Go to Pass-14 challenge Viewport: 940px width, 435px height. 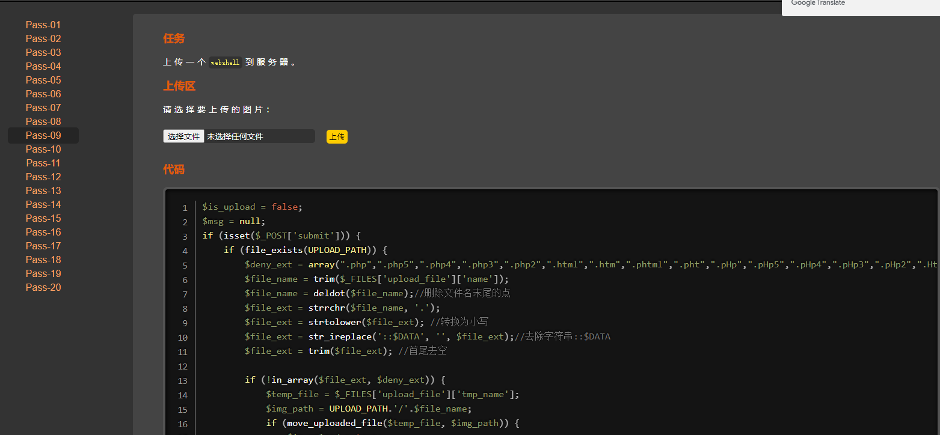(x=43, y=204)
